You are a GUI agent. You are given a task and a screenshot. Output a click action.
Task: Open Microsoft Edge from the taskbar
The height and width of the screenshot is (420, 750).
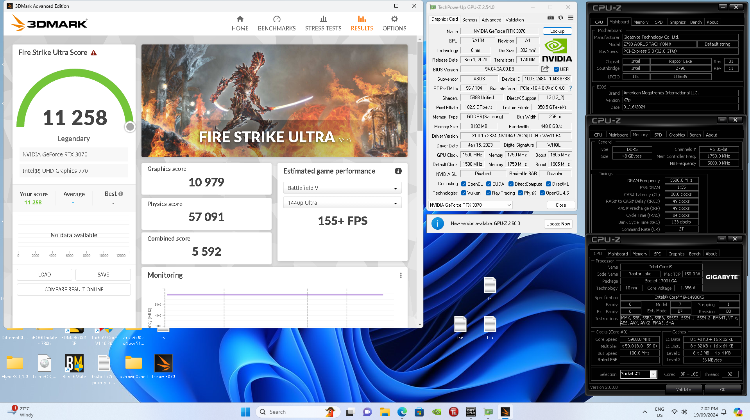[402, 412]
